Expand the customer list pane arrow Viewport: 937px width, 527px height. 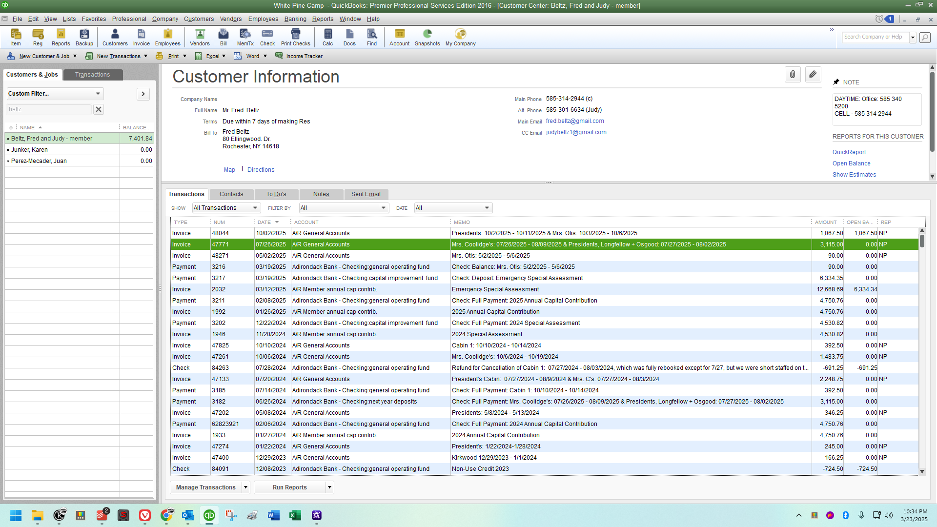pos(143,94)
